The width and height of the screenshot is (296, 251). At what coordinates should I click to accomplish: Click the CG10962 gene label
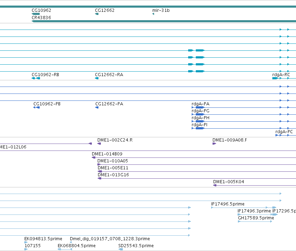[41, 10]
